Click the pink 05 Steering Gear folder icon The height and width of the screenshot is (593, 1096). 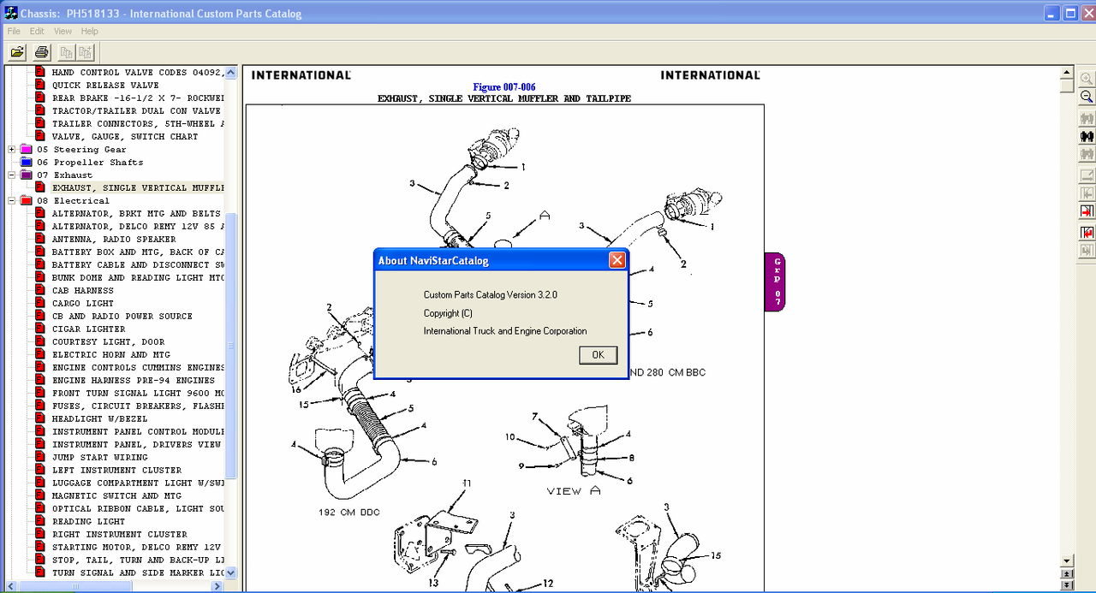(x=27, y=149)
